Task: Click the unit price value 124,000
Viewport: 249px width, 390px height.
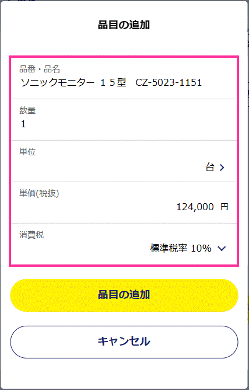Action: click(195, 207)
